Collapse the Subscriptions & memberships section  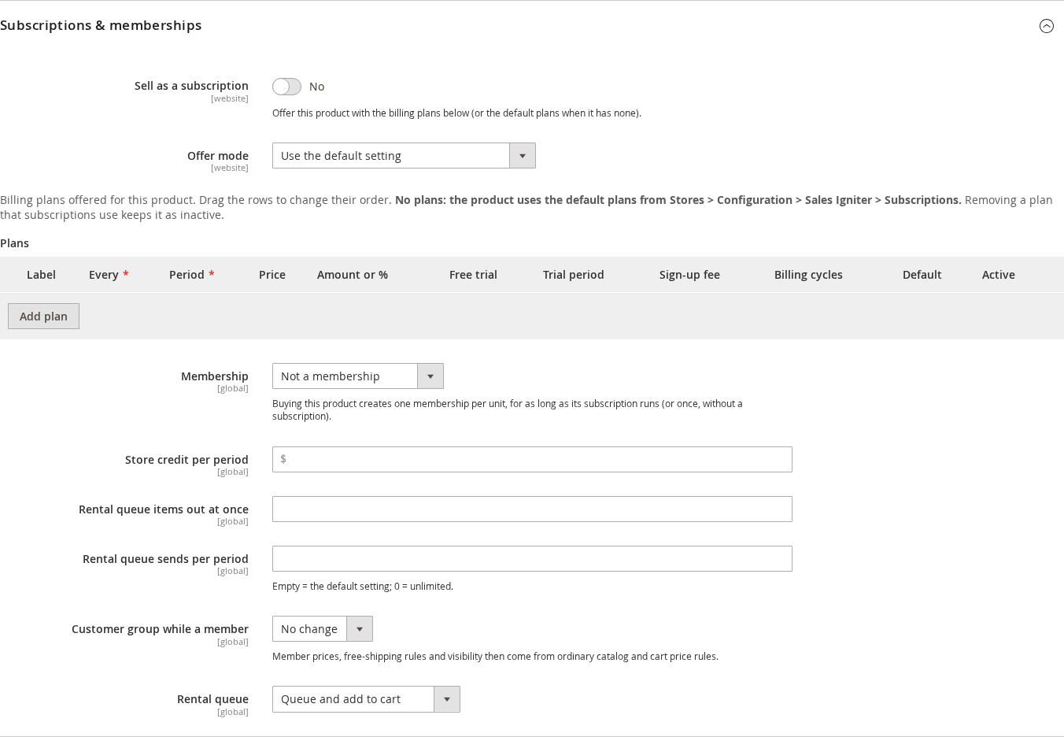(x=1046, y=26)
